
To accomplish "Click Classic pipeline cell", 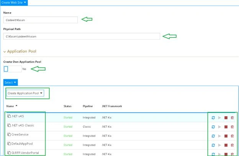I will 87,127.
